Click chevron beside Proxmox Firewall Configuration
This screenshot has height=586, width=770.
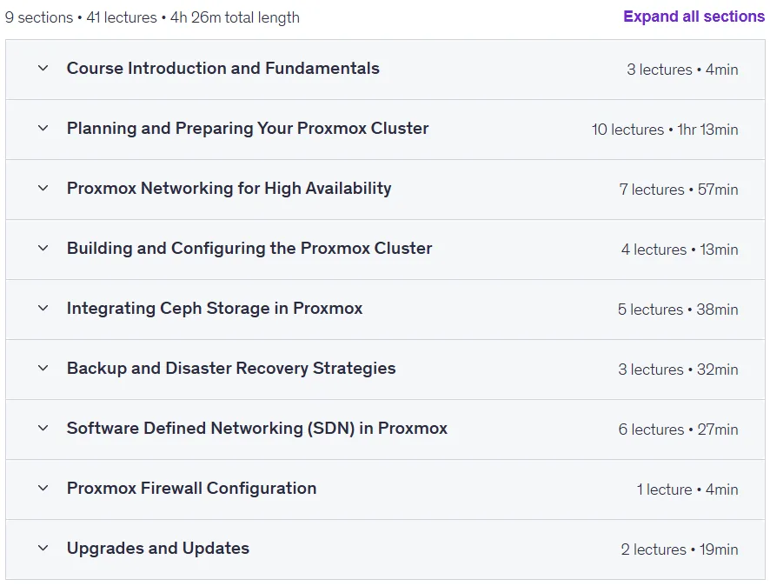pyautogui.click(x=43, y=488)
